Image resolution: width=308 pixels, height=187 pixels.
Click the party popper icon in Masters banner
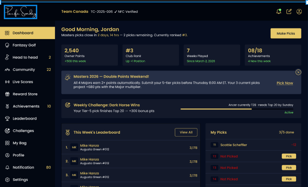[68, 77]
